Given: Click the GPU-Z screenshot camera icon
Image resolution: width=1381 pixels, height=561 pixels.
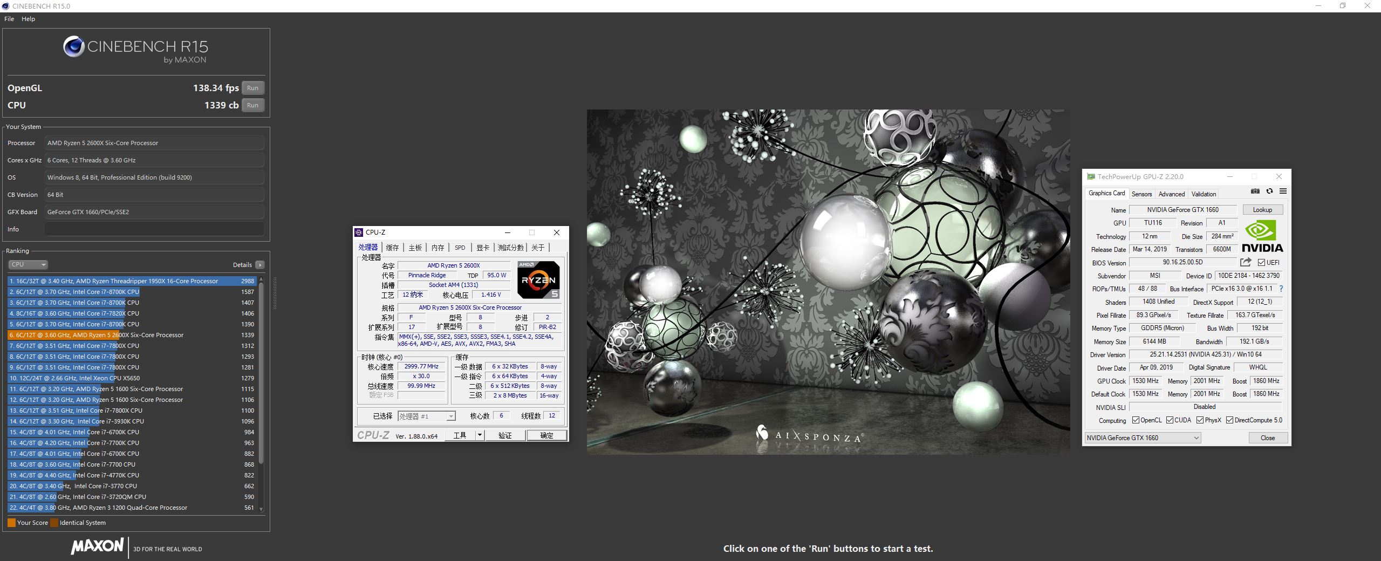Looking at the screenshot, I should point(1255,191).
